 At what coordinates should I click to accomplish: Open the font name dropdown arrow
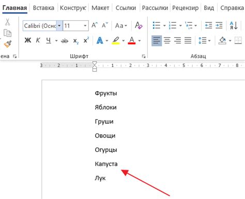click(x=59, y=26)
